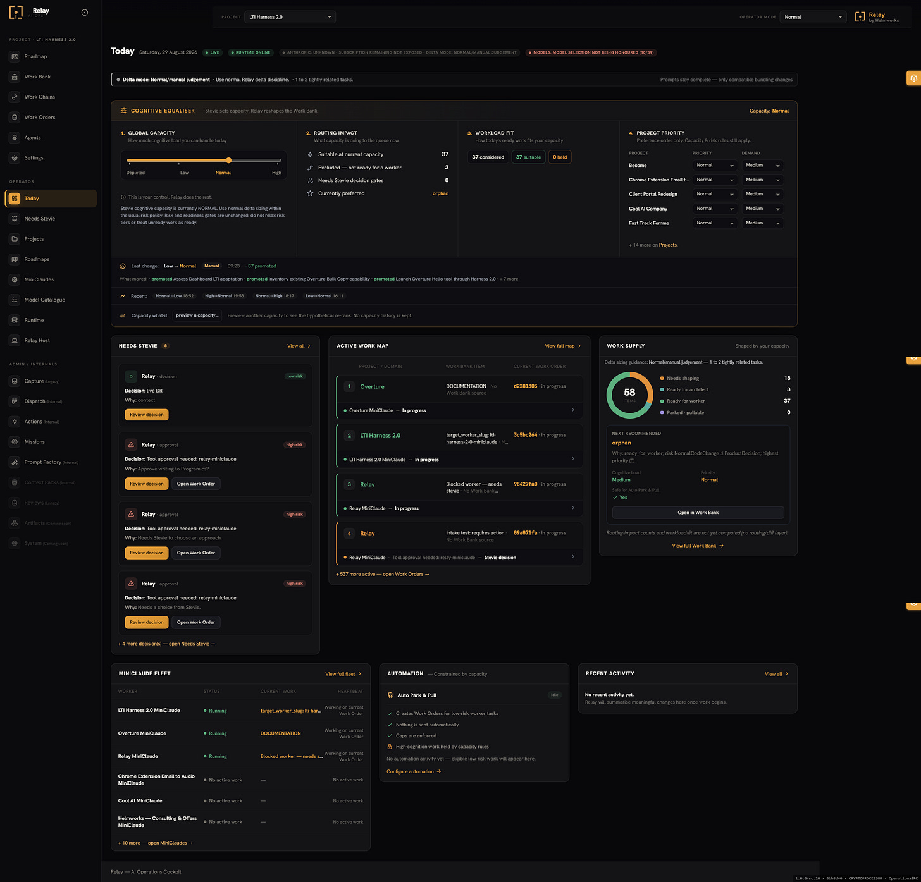This screenshot has height=882, width=921.
Task: Open Fast Track Femme demand dropdown
Action: pos(763,223)
